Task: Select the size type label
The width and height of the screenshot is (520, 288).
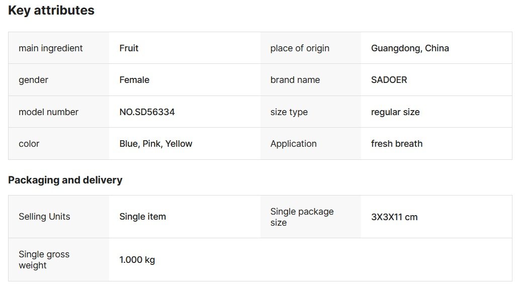Action: tap(289, 112)
